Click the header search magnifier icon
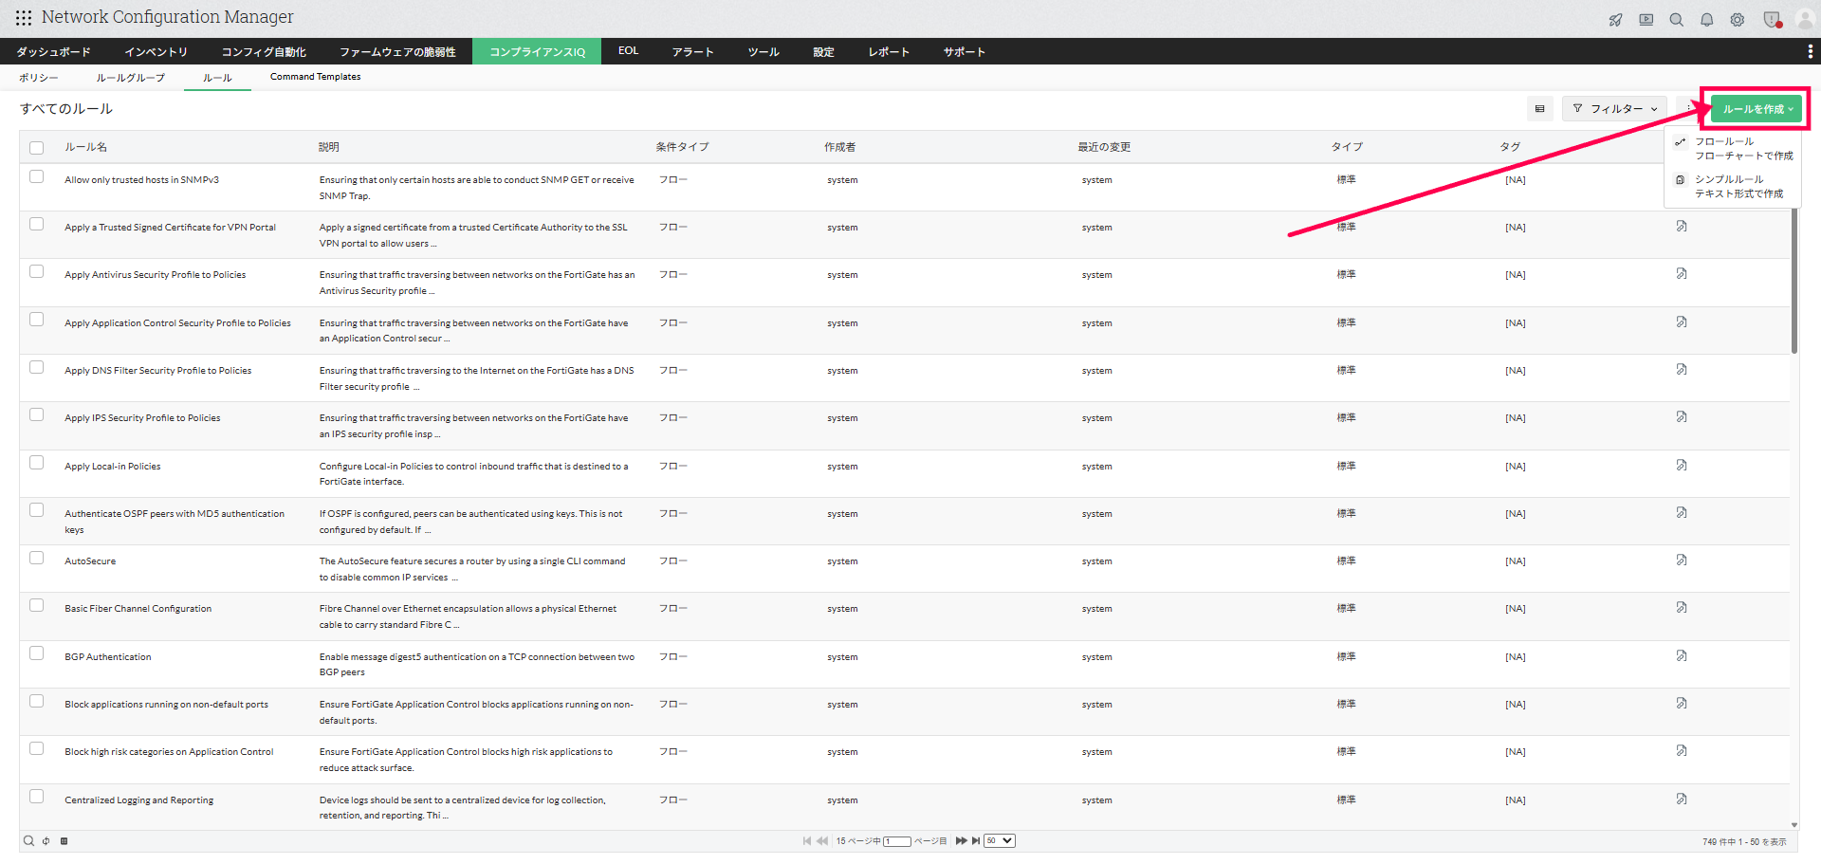The height and width of the screenshot is (864, 1821). [x=1677, y=20]
